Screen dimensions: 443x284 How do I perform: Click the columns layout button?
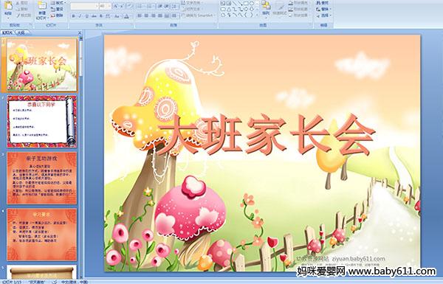(174, 15)
